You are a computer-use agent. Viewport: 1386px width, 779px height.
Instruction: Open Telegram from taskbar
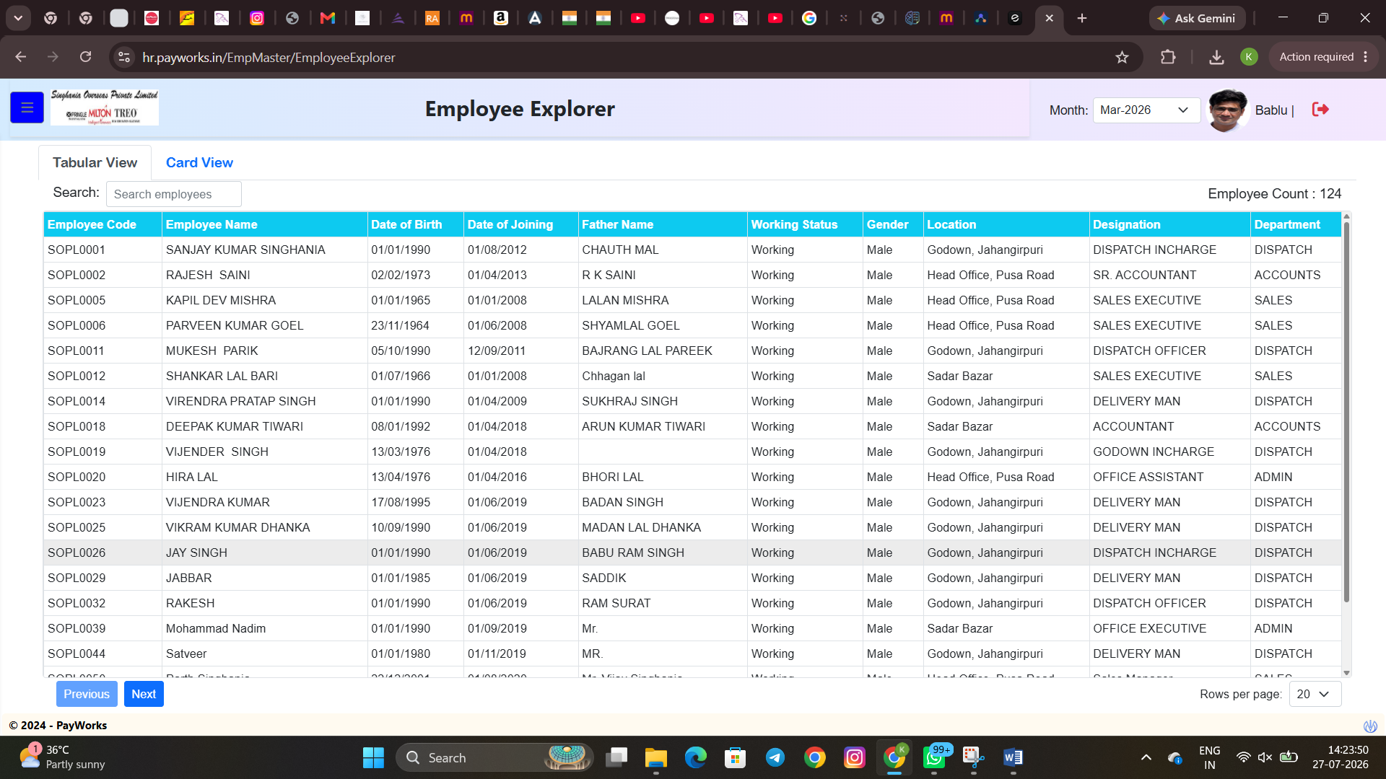tap(775, 757)
